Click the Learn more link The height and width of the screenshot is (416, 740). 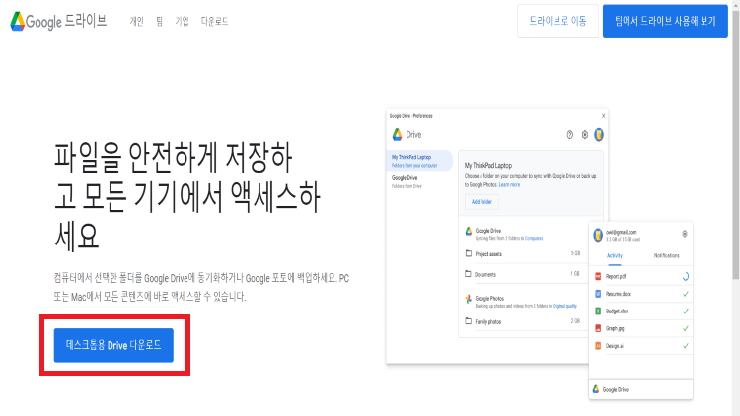(509, 185)
